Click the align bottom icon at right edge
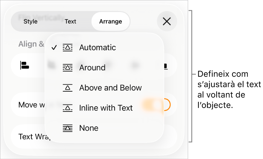 pos(166,66)
